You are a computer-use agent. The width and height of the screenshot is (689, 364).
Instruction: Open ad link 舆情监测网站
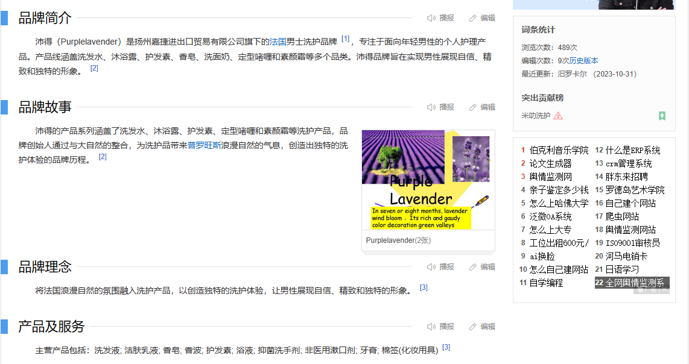pos(630,230)
